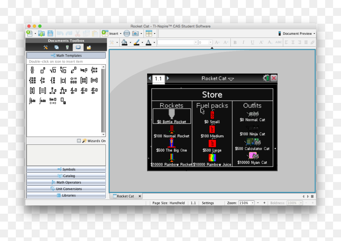The height and width of the screenshot is (241, 341).
Task: Open the TI-SmartView handheld tab
Action: click(x=67, y=47)
